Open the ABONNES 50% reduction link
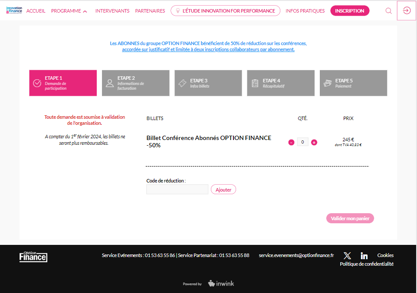This screenshot has height=293, width=417. tap(208, 46)
